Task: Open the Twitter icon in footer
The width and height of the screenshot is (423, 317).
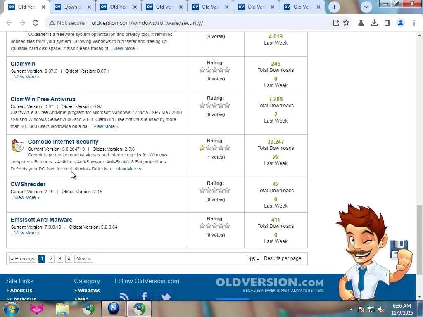Action: pos(165,296)
